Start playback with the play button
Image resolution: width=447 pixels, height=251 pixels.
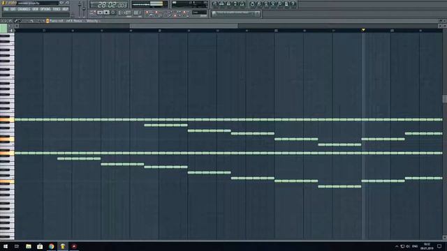[x=100, y=13]
